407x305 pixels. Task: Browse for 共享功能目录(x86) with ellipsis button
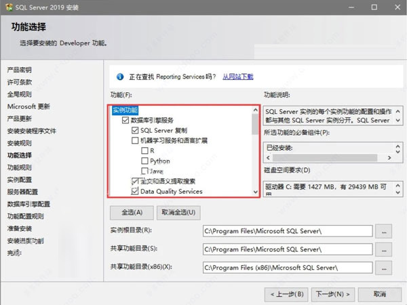click(x=384, y=268)
